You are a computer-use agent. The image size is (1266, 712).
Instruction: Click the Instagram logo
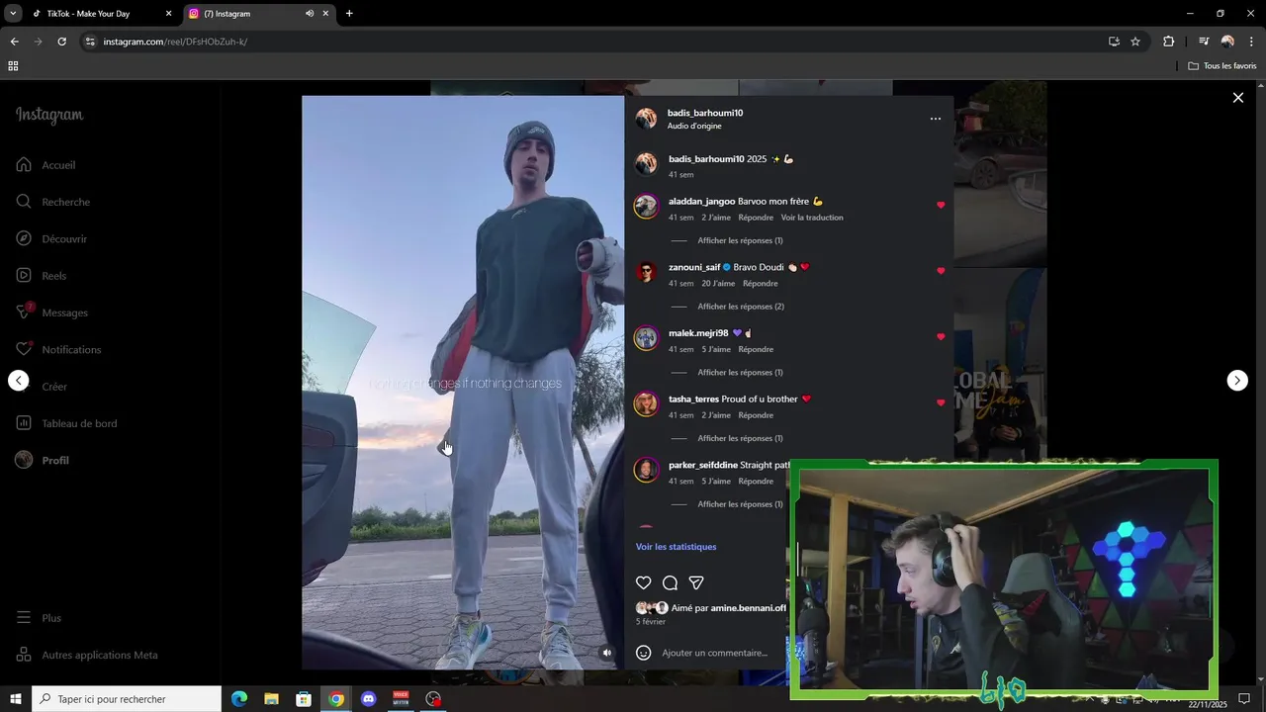49,115
